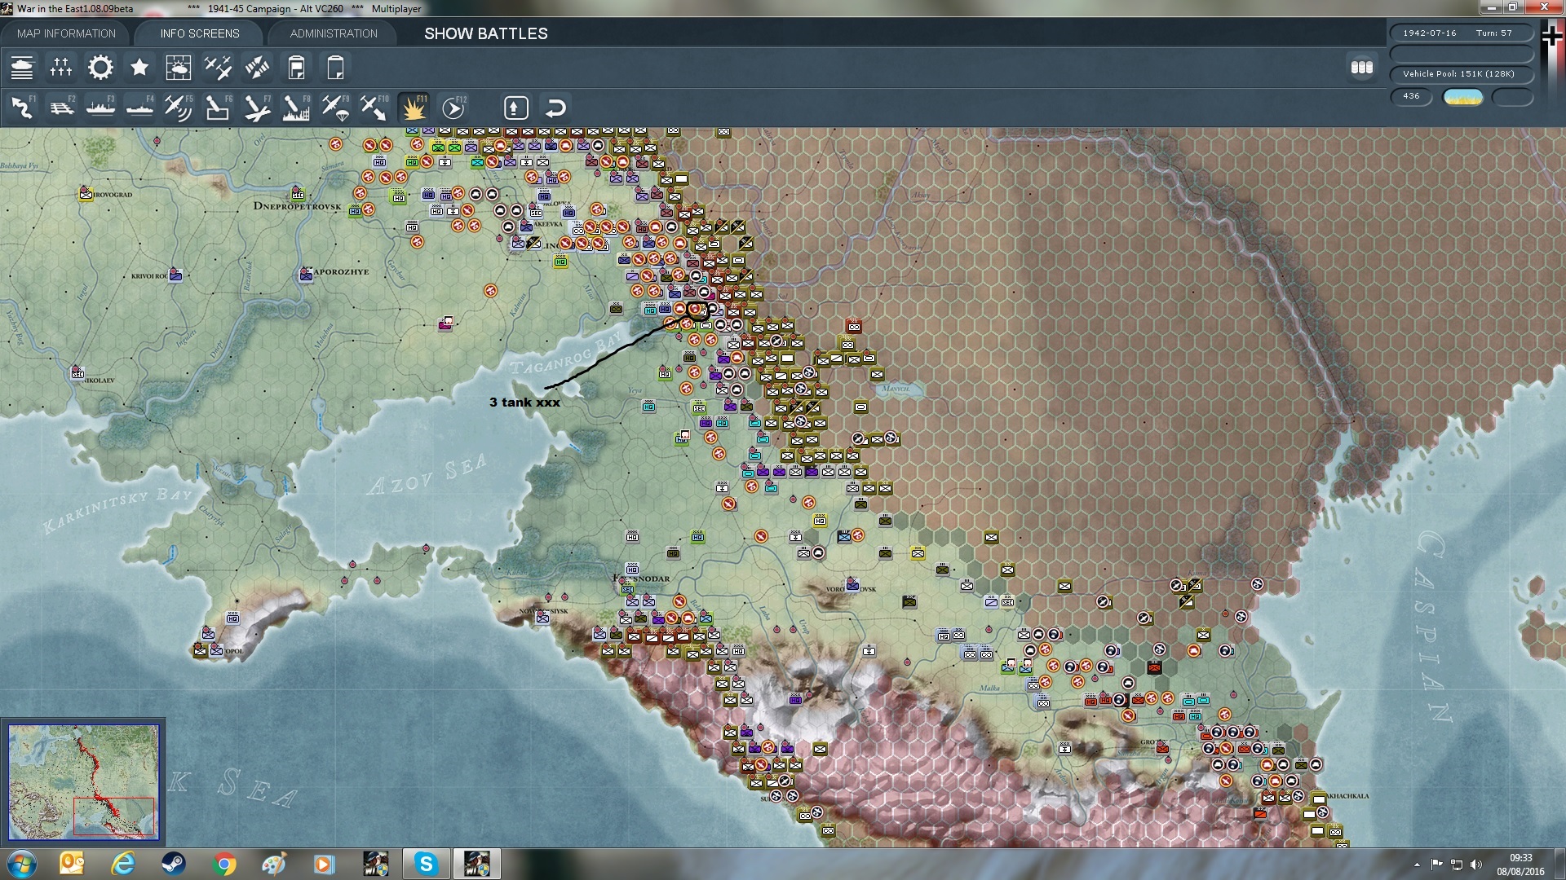Open the victory star screen
Viewport: 1566px width, 880px height.
pyautogui.click(x=139, y=68)
